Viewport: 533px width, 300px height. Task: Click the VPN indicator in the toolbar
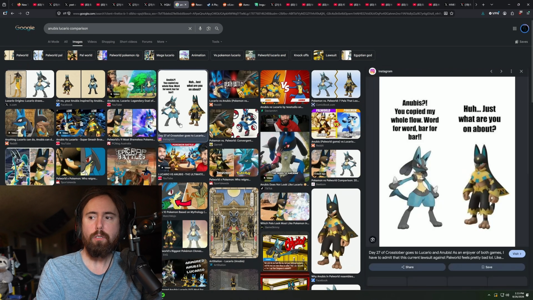point(494,13)
